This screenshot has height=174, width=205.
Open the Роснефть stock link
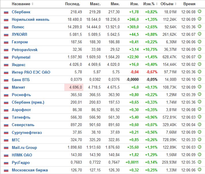[21, 95]
